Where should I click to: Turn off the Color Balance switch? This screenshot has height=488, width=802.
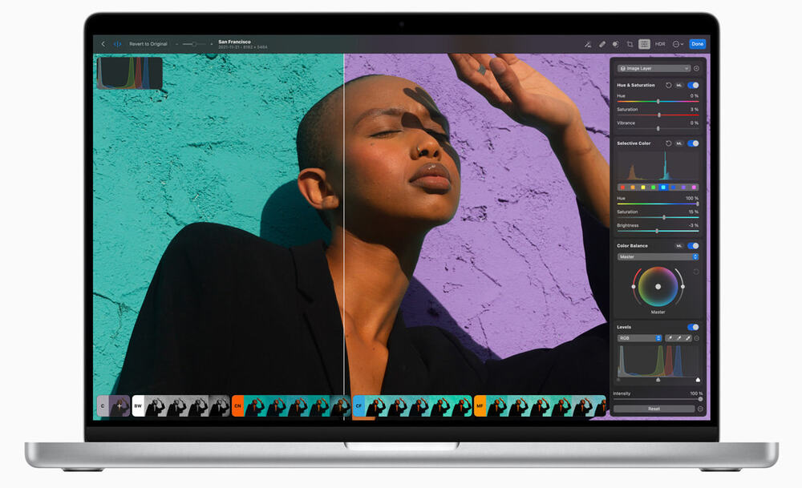pyautogui.click(x=693, y=246)
